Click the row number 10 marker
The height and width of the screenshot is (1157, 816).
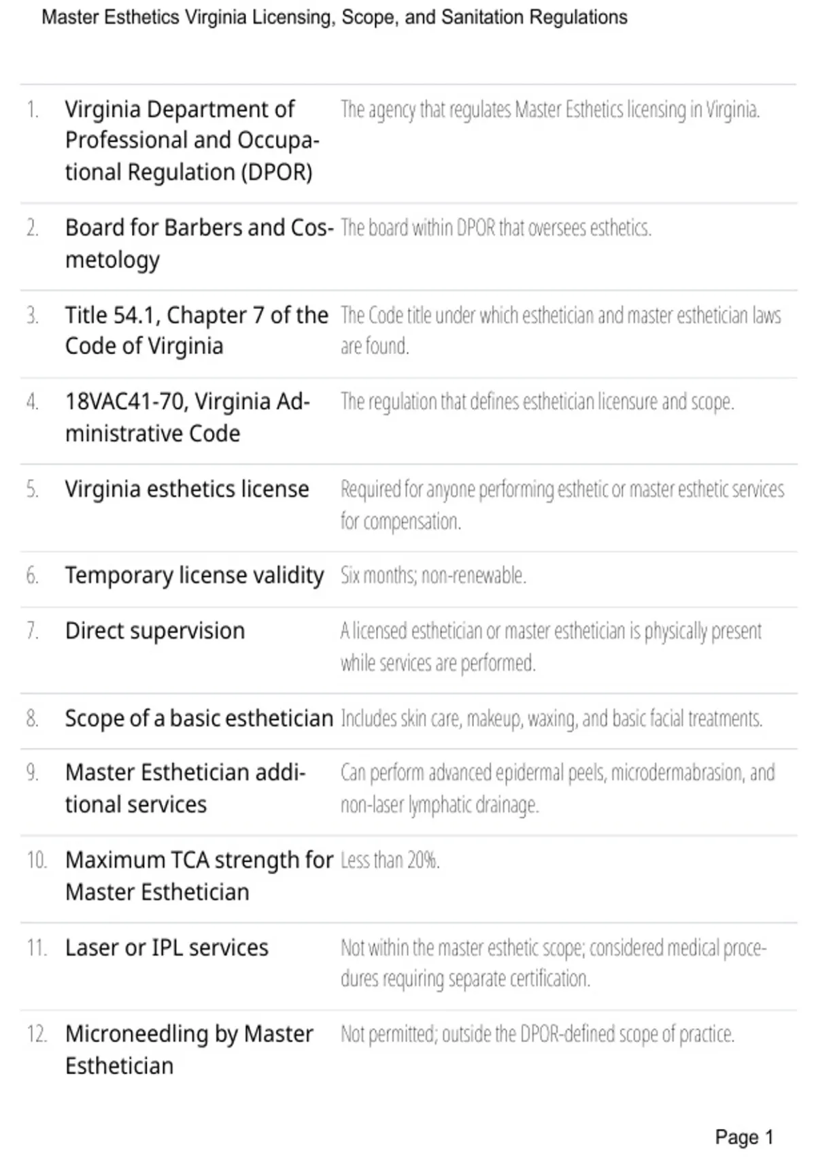coord(37,860)
